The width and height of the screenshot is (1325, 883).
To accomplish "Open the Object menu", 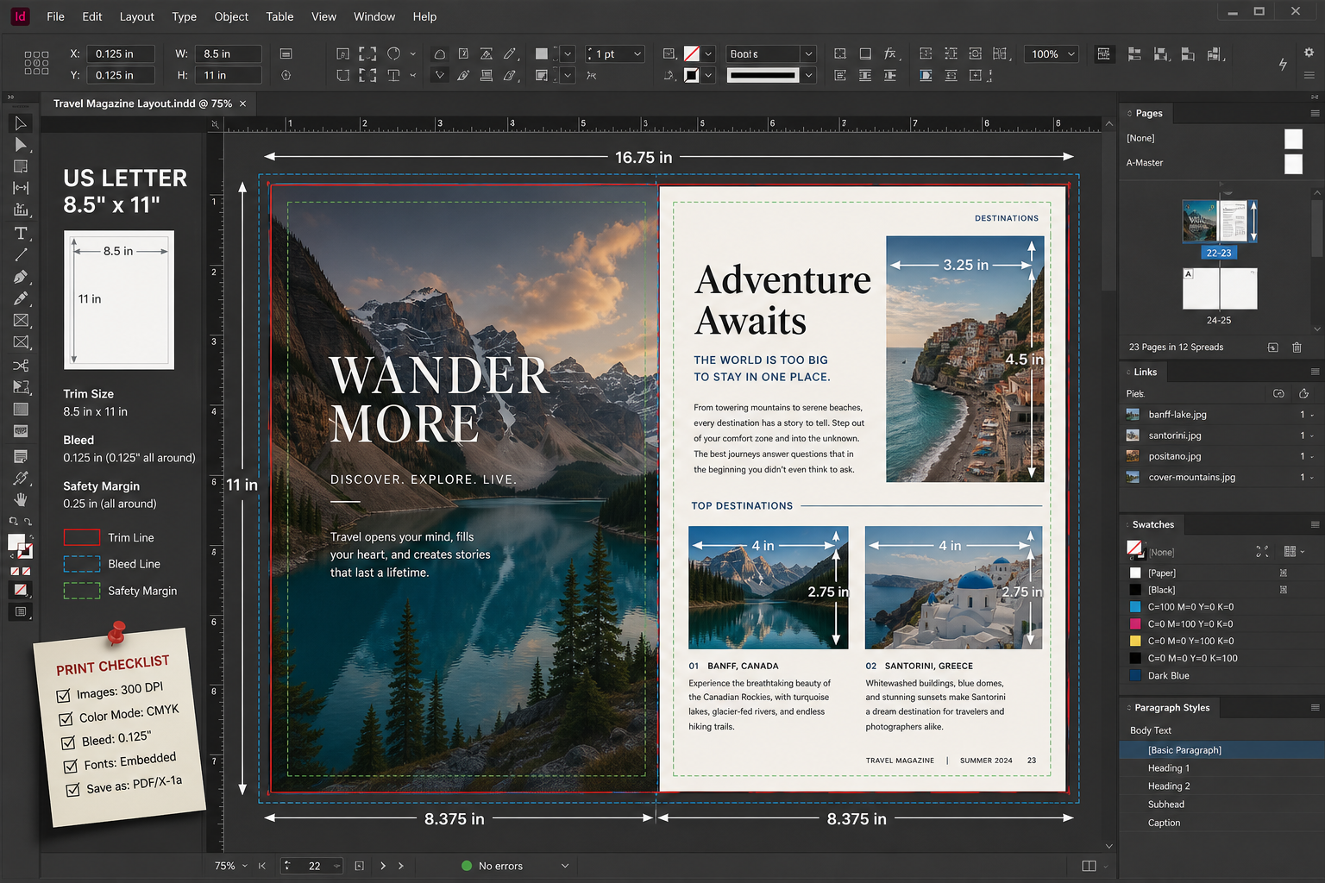I will (x=231, y=16).
